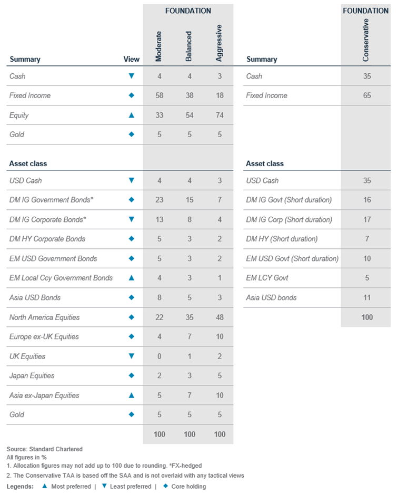This screenshot has width=397, height=493.
Task: Click the View column heading
Action: tap(131, 59)
